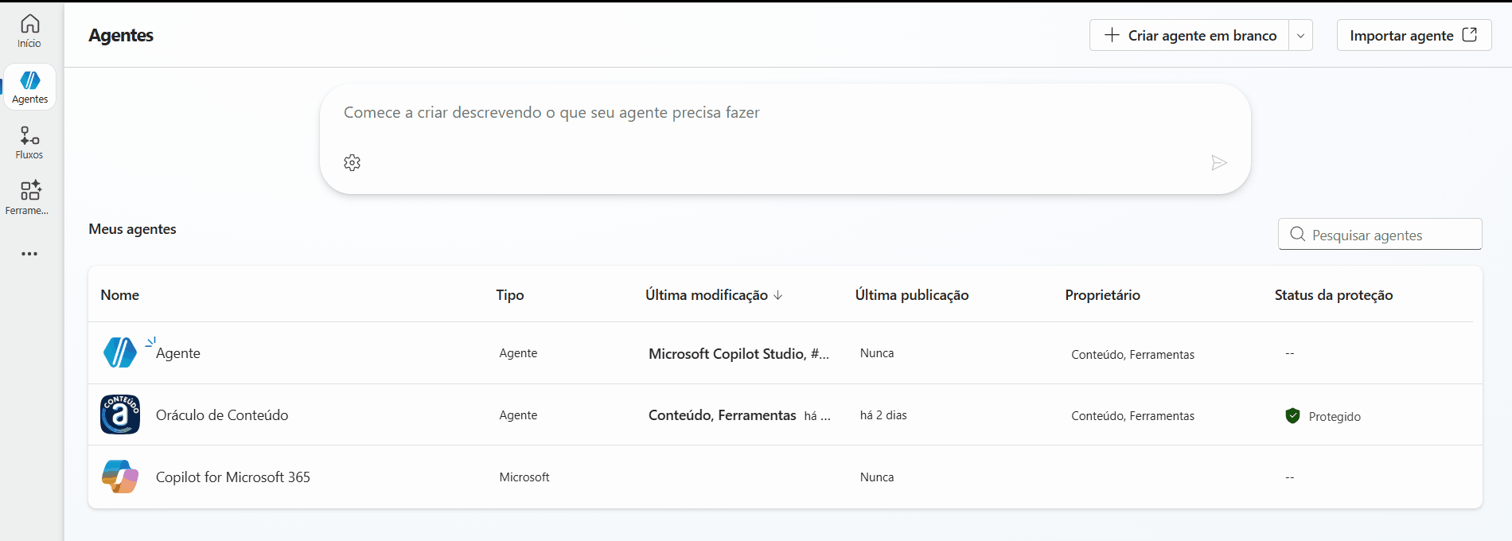This screenshot has height=541, width=1512.
Task: Click 'Agente' type cell in first row
Action: click(x=518, y=353)
